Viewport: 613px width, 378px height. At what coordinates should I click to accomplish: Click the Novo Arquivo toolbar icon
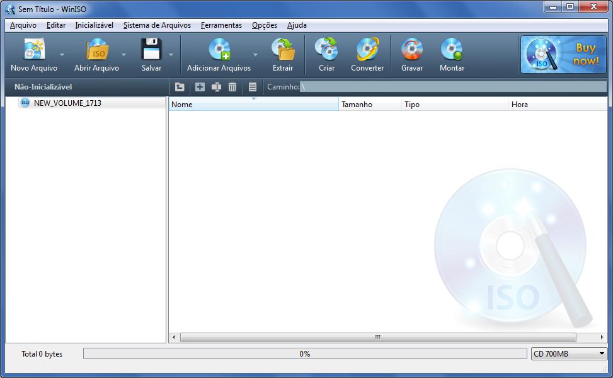coord(34,49)
